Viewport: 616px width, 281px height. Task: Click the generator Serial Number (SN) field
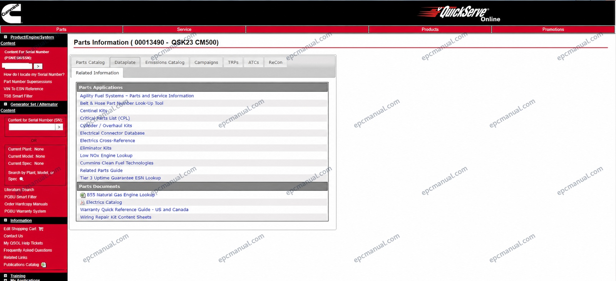32,127
